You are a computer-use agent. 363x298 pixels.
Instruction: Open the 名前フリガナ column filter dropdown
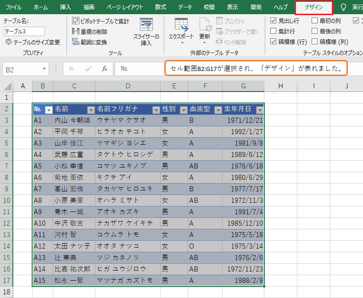pos(156,110)
